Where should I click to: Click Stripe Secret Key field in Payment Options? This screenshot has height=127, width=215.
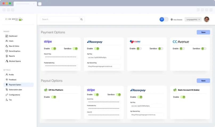(x=60, y=57)
